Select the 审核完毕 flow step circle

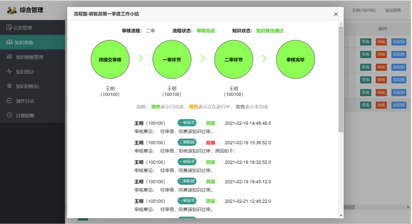(295, 60)
